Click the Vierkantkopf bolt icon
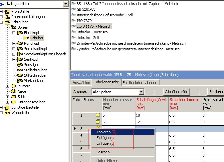224x162 pixels. pyautogui.click(x=20, y=81)
